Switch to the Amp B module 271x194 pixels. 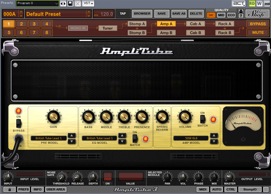click(x=166, y=33)
